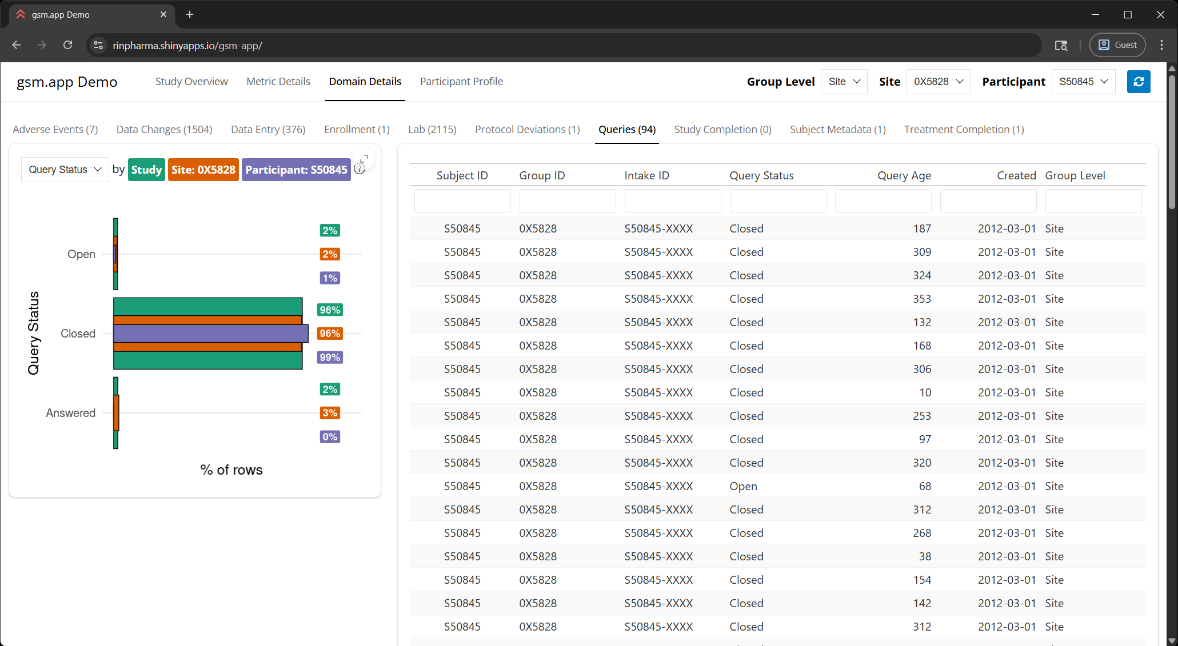Screen dimensions: 1178x646
Task: Open the Participant S50845 dropdown
Action: coord(1083,82)
